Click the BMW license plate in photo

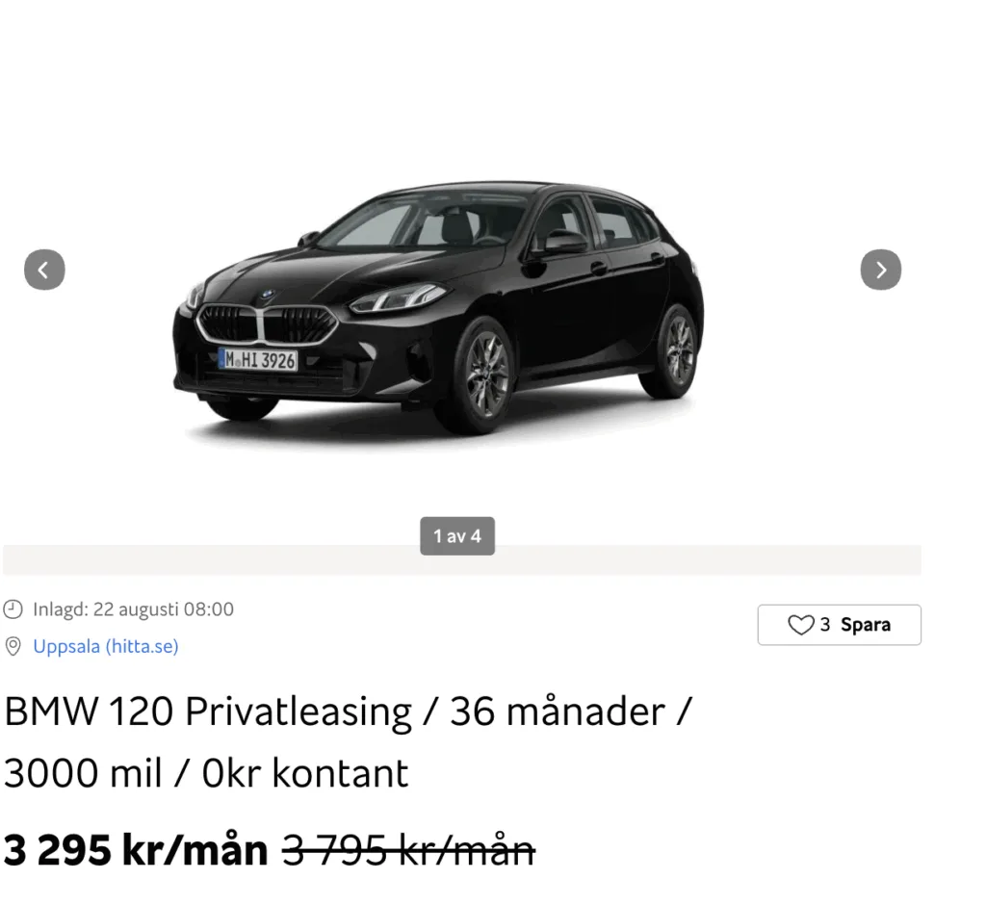tap(258, 359)
